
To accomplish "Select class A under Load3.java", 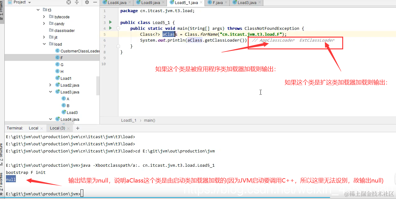I will [65, 99].
